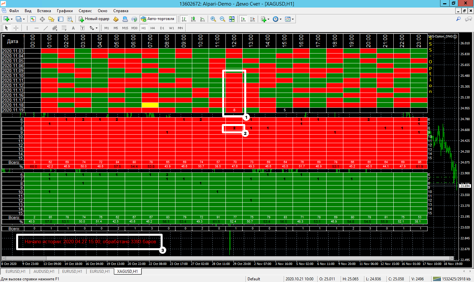Click the yellow cell in the 2020.11.18 row
The width and height of the screenshot is (474, 282).
point(150,105)
